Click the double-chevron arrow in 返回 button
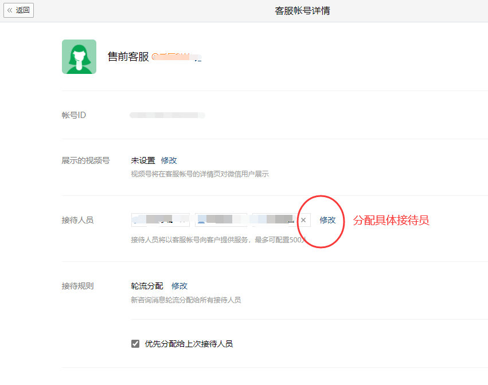The width and height of the screenshot is (488, 385). 10,10
